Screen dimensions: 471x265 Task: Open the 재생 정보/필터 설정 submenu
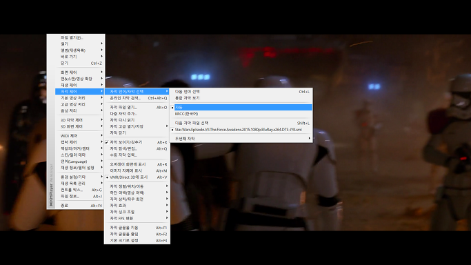[79, 168]
